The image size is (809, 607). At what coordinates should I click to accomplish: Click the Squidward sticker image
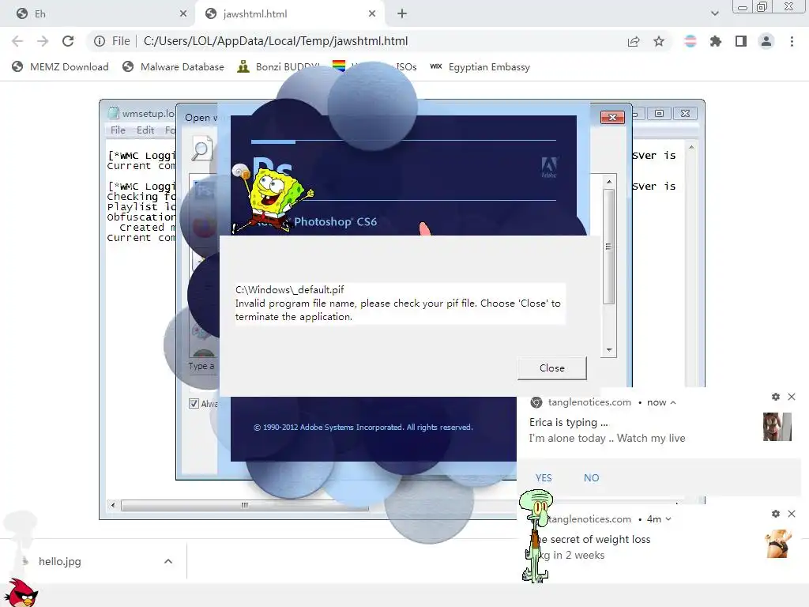click(536, 536)
